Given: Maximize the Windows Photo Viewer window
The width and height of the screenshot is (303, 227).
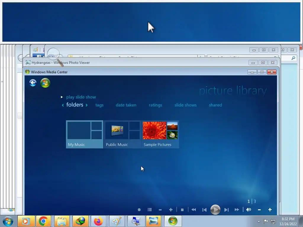Looking at the screenshot, I should [x=263, y=63].
